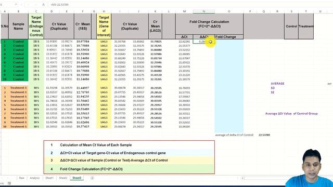Screen dimensions: 333x187
Task: Open the Sheet1 tab
Action: [x=49, y=178]
